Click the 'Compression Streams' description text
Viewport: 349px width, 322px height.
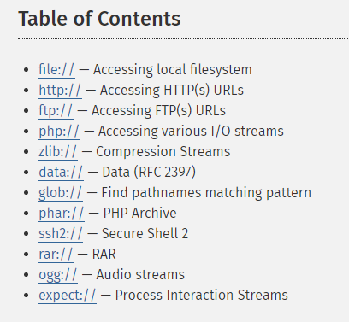tap(163, 152)
